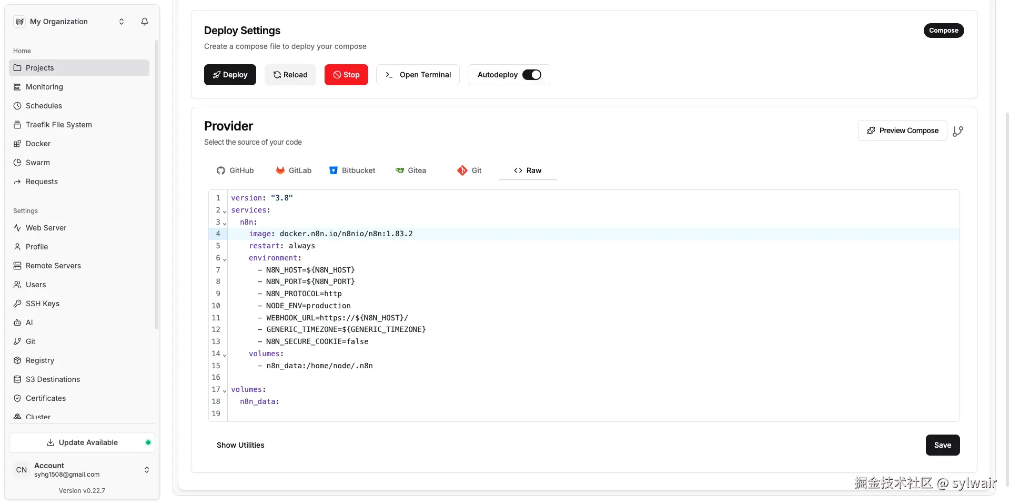Expand the Account menu chevrons
This screenshot has height=504, width=1010.
point(147,470)
